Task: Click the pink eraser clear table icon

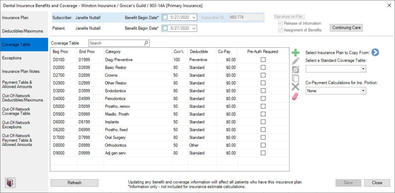Action: [x=295, y=96]
